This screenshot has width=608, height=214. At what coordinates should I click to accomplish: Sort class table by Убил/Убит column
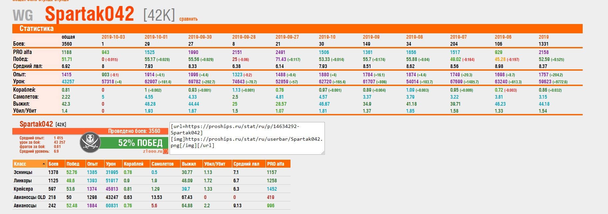click(217, 164)
